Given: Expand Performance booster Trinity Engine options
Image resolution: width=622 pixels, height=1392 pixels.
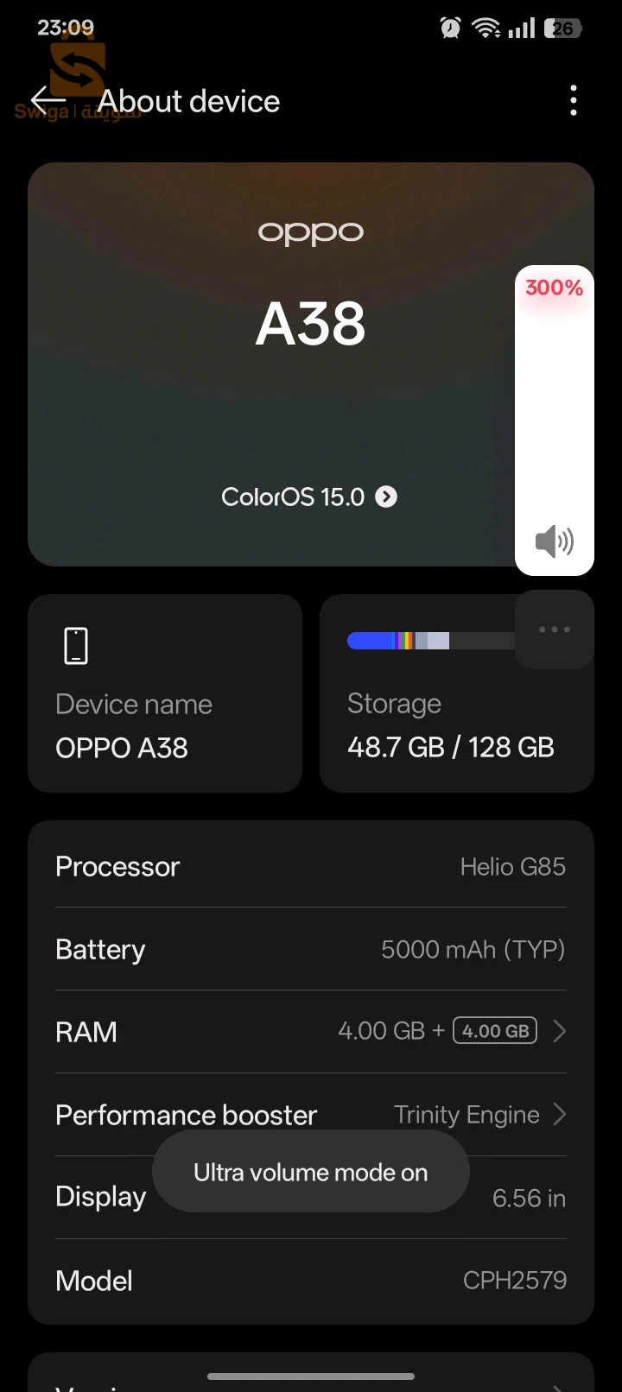Looking at the screenshot, I should tap(558, 1115).
